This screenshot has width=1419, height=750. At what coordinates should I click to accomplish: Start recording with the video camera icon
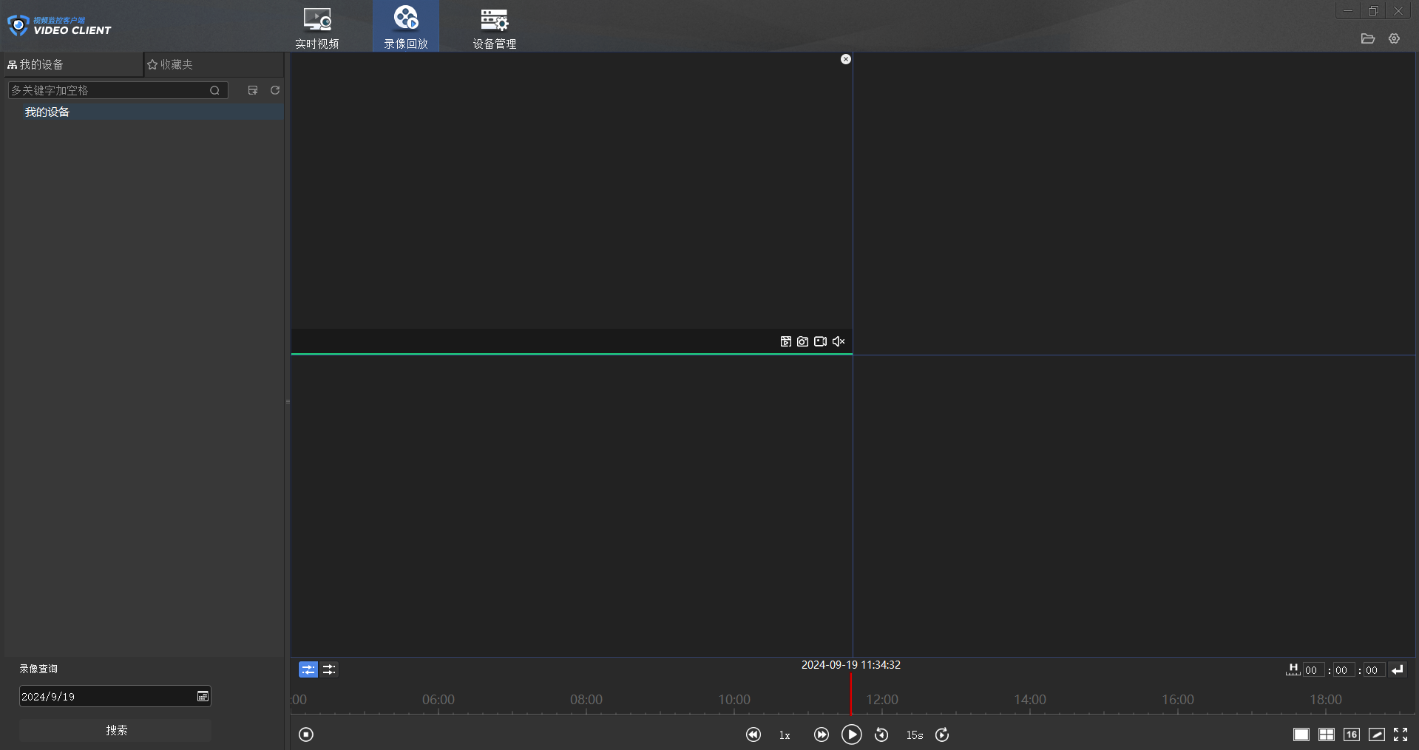tap(821, 341)
